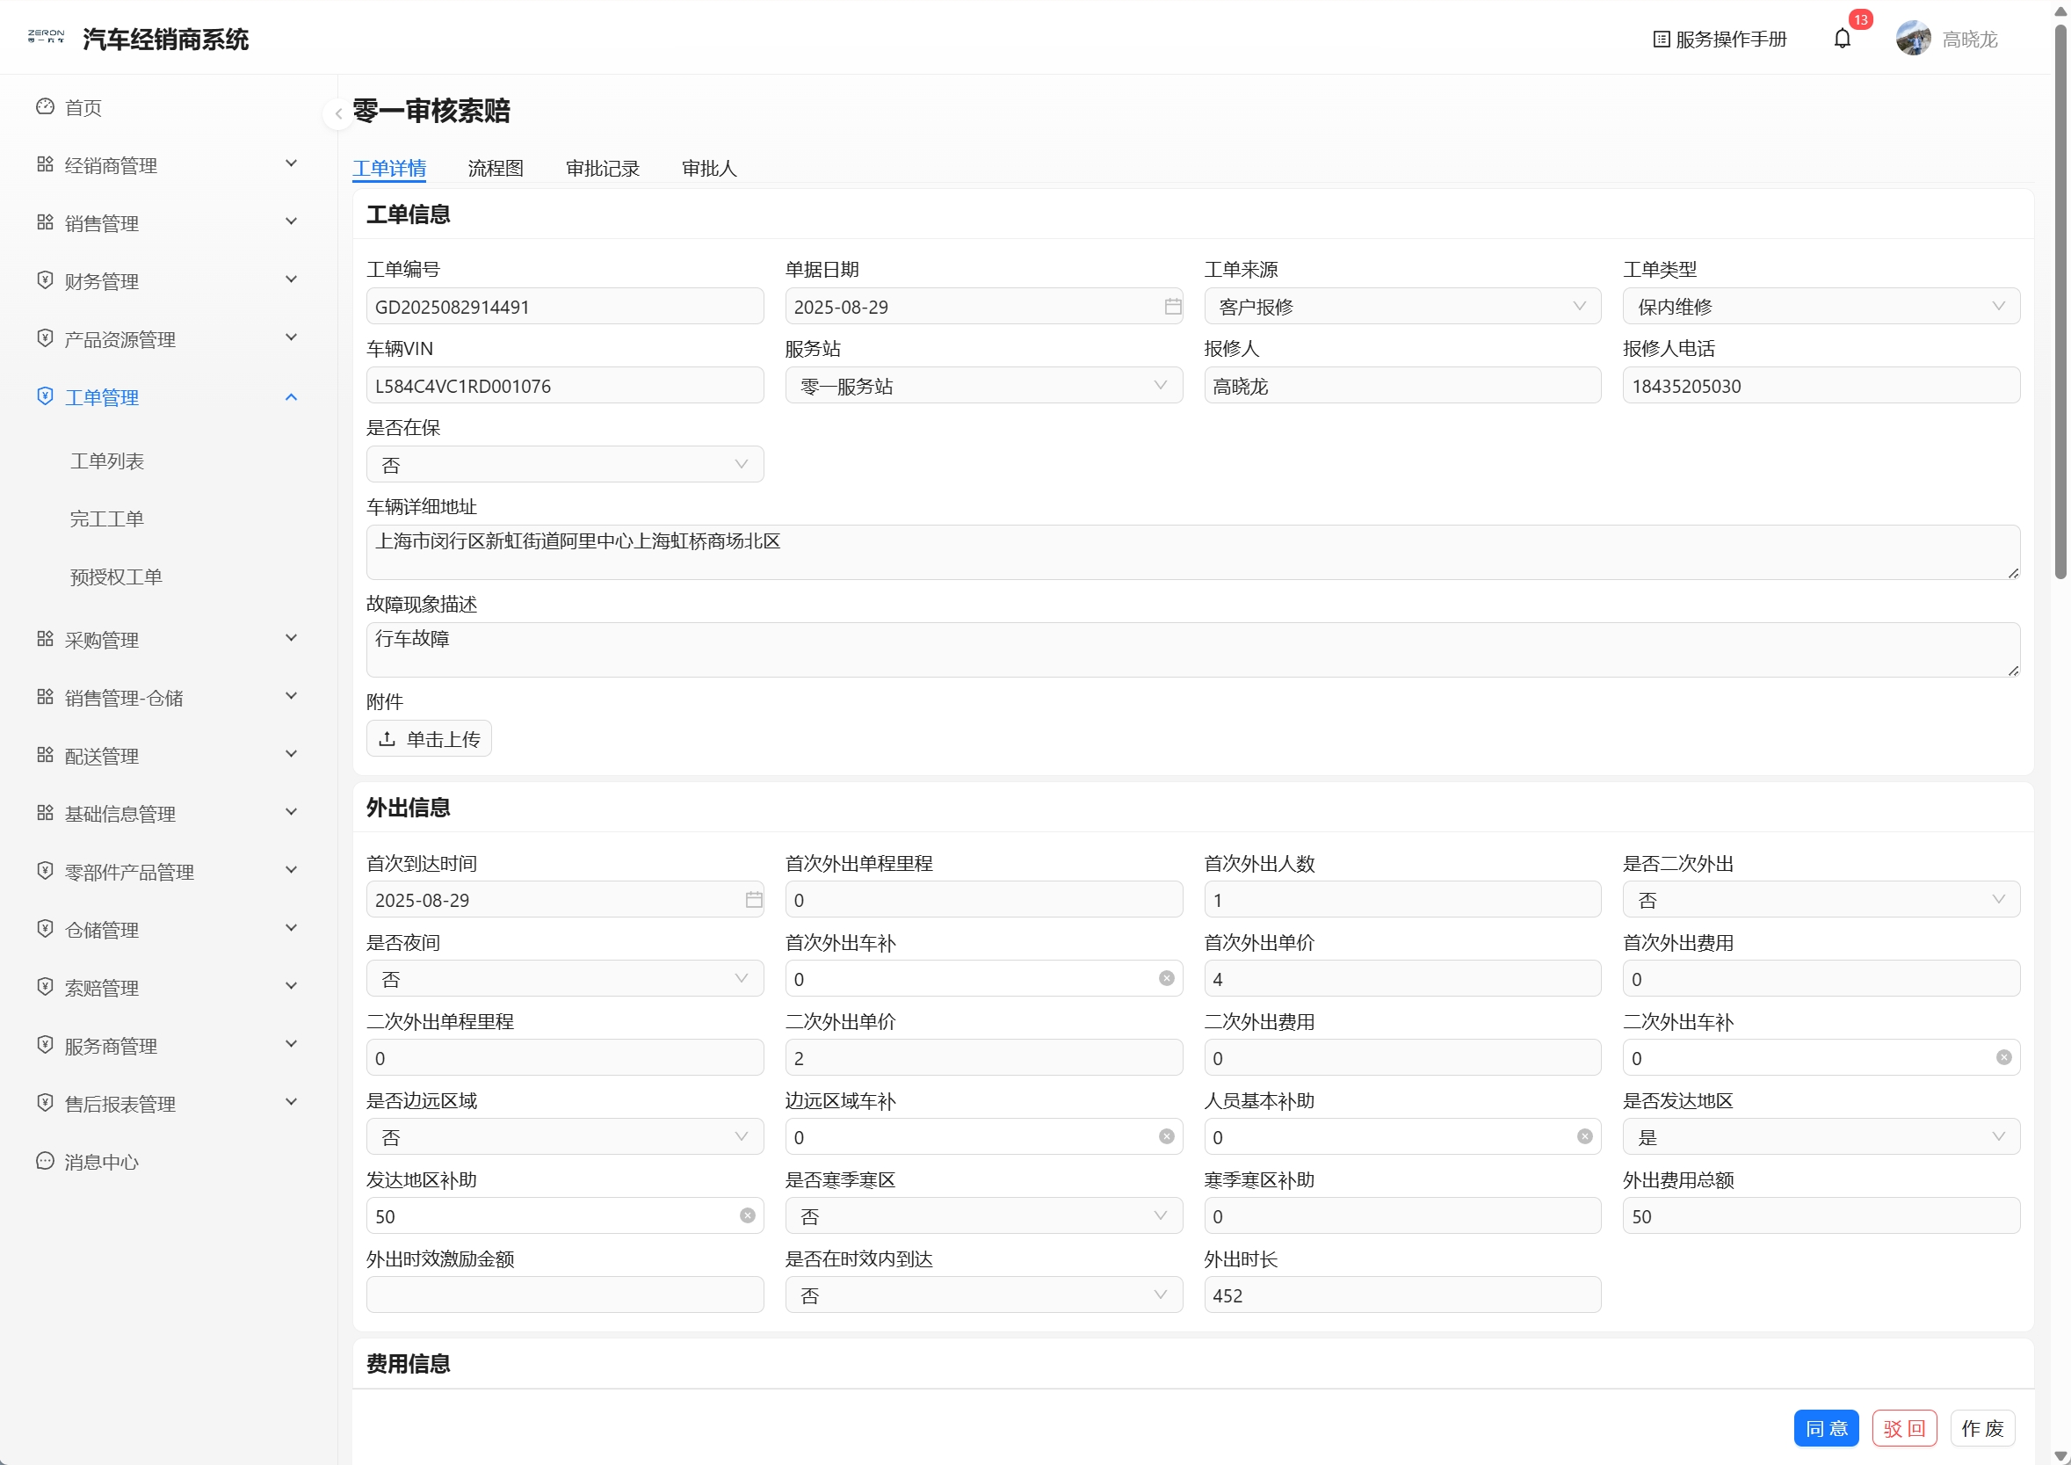Open the 是否在保 dropdown
The height and width of the screenshot is (1465, 2071).
(565, 465)
